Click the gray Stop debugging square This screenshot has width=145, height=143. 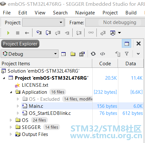pos(18,33)
